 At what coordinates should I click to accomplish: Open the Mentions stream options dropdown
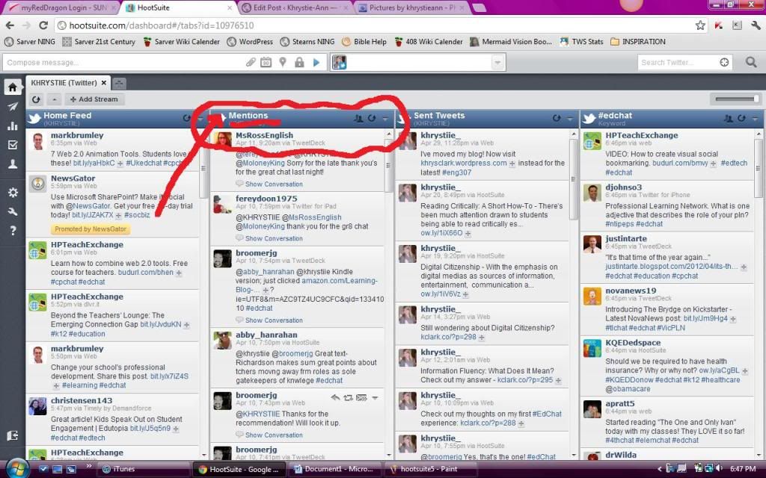coord(385,119)
